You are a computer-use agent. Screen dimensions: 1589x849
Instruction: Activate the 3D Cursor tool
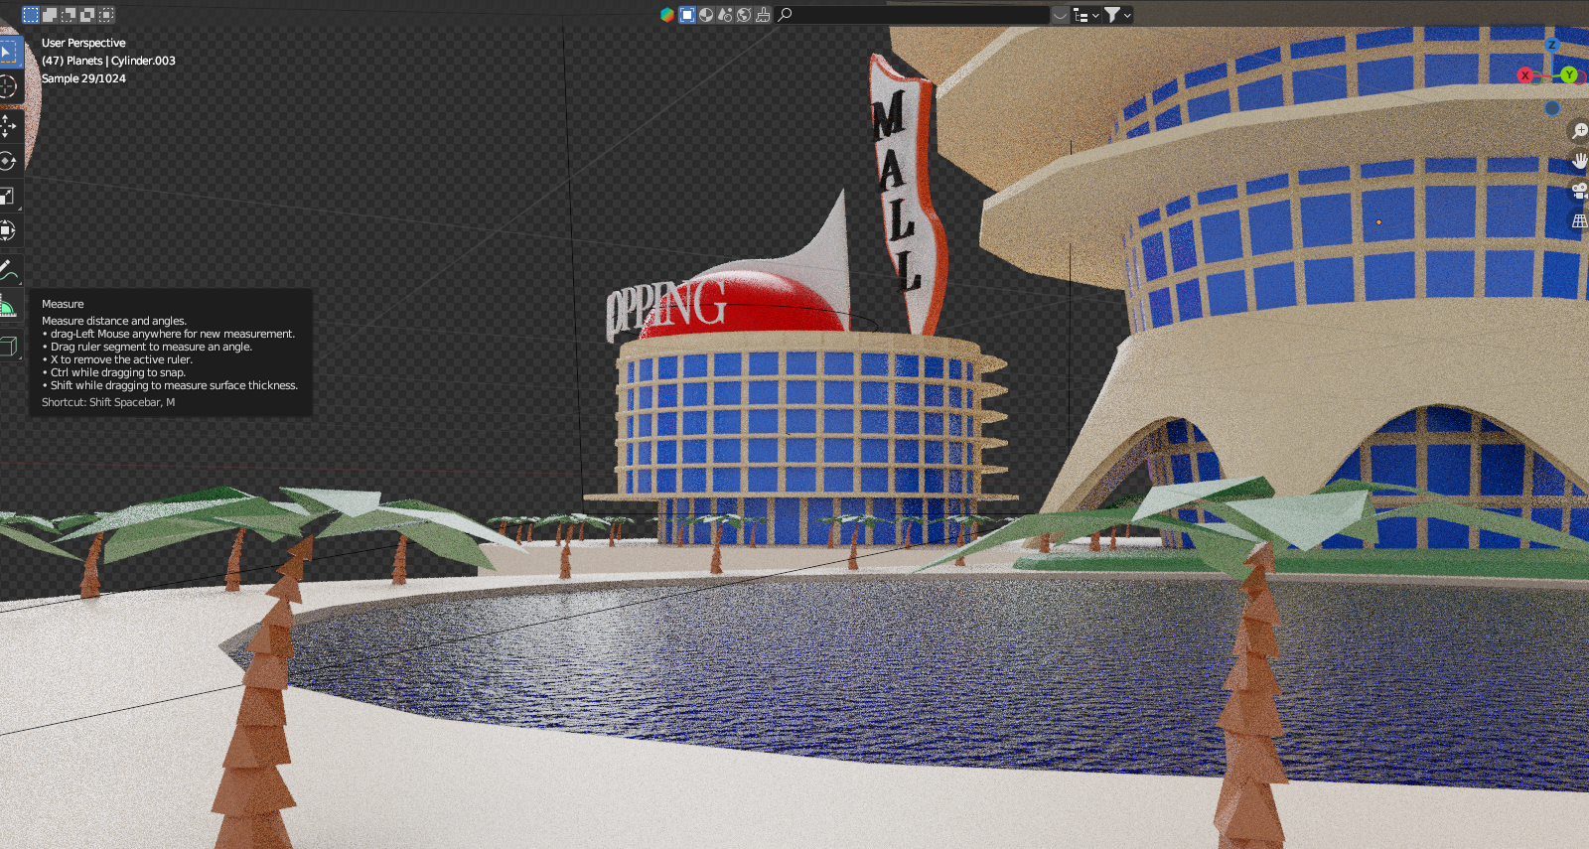(8, 87)
